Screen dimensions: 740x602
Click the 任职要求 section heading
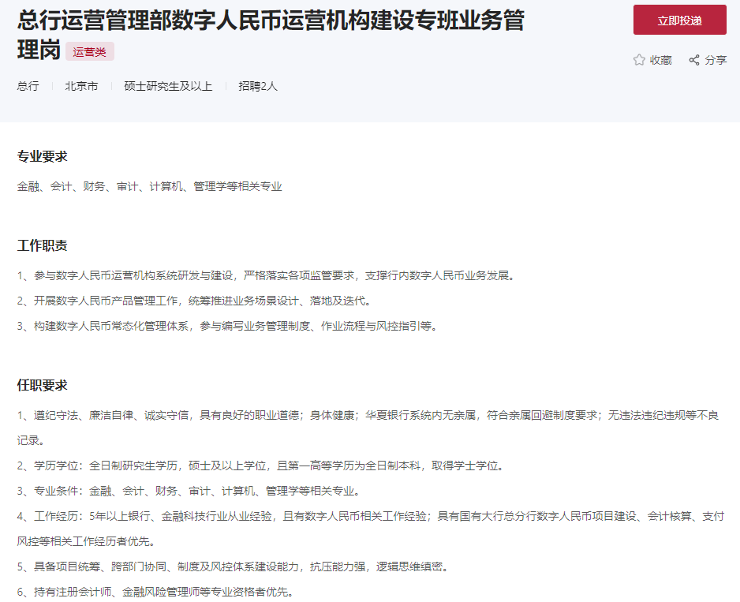(43, 385)
